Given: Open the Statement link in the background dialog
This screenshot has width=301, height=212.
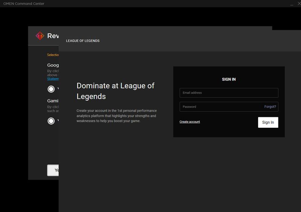Looking at the screenshot, I should pos(53,79).
